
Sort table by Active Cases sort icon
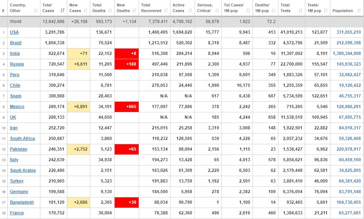pyautogui.click(x=190, y=11)
